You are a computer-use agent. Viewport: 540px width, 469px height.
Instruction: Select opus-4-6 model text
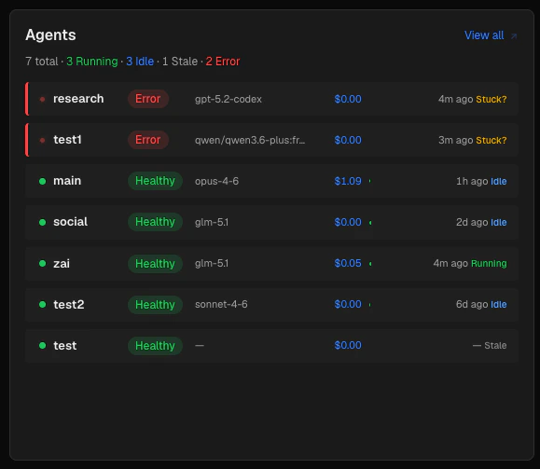[x=216, y=181]
